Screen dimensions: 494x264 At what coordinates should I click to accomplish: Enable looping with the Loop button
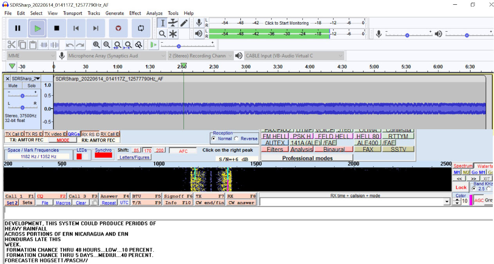(x=141, y=28)
